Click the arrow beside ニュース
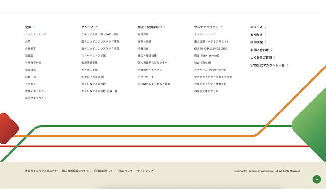This screenshot has width=326, height=189. [x=266, y=27]
